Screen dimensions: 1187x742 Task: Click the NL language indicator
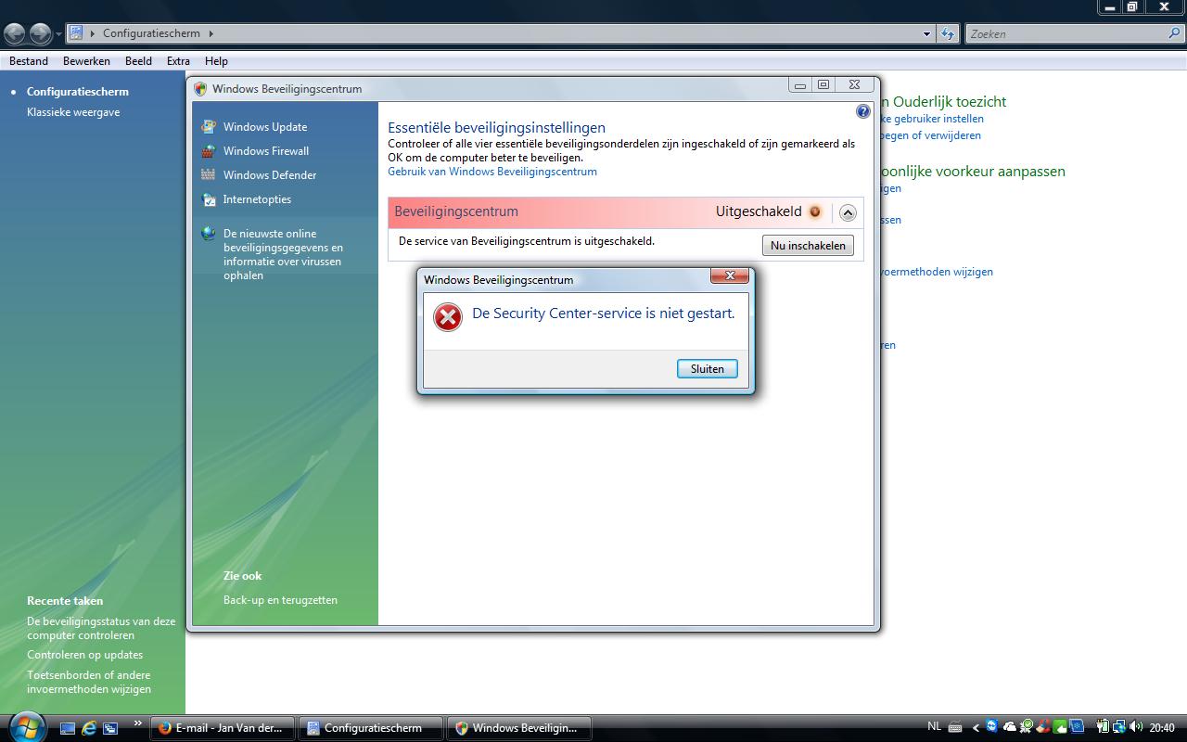click(x=935, y=726)
